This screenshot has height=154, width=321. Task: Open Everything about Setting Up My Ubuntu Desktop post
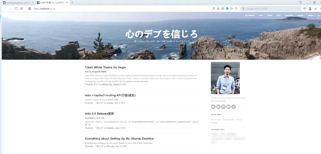coord(119,139)
